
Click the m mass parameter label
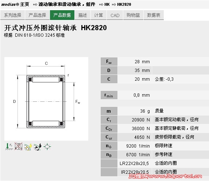109,111
